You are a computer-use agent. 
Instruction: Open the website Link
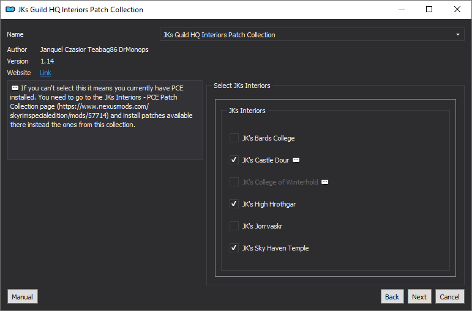click(45, 73)
